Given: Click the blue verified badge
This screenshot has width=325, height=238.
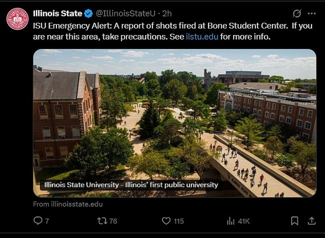Looking at the screenshot, I should [x=88, y=13].
